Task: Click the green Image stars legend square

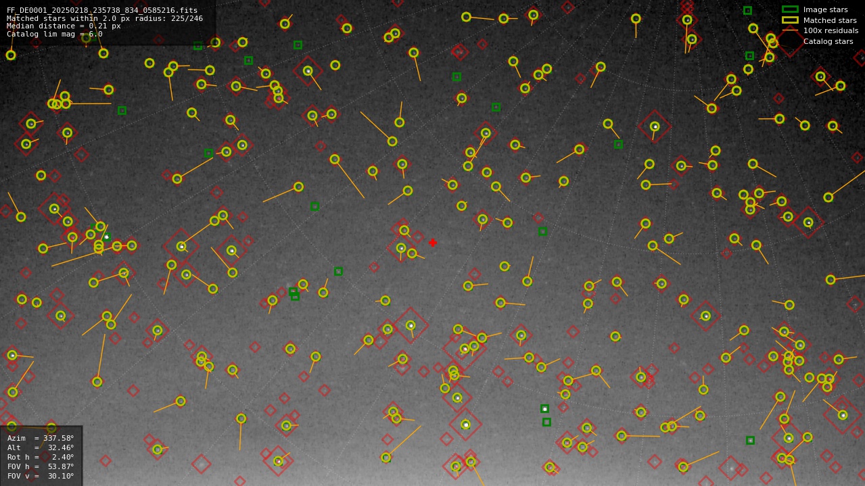Action: click(x=790, y=9)
